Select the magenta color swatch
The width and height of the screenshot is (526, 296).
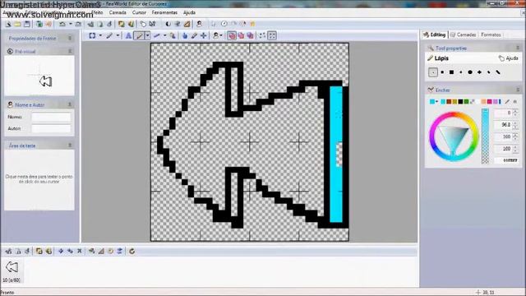[490, 101]
